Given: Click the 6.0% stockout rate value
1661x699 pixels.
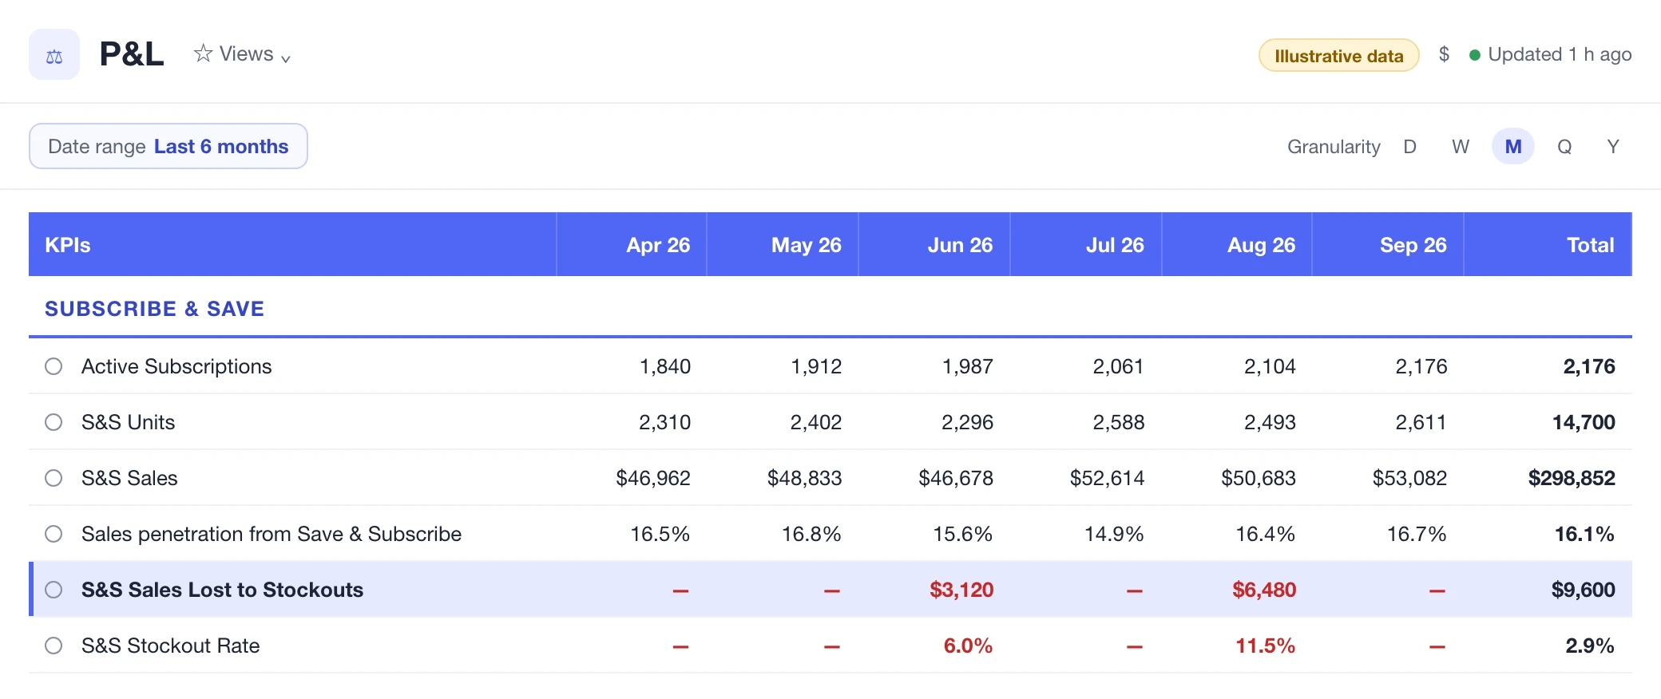Looking at the screenshot, I should [968, 646].
